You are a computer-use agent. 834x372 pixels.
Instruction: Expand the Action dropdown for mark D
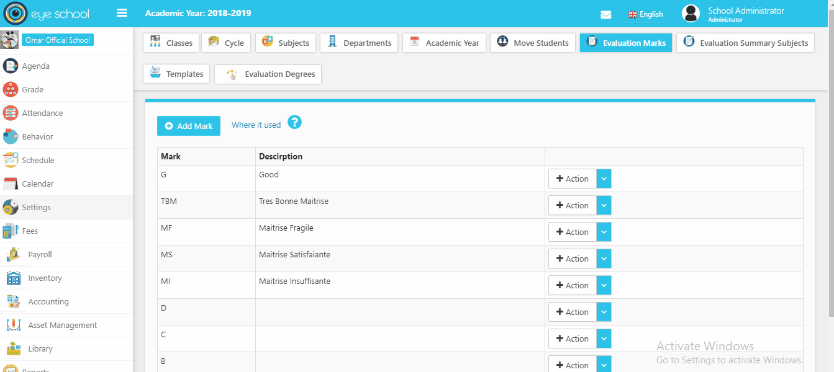point(604,312)
